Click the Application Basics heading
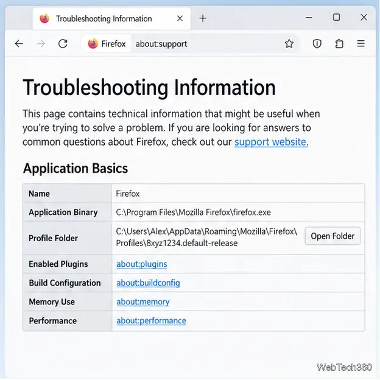This screenshot has height=380, width=380. tap(76, 169)
